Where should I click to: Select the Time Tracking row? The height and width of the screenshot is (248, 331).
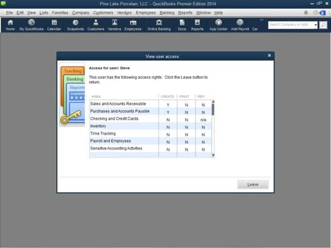150,133
